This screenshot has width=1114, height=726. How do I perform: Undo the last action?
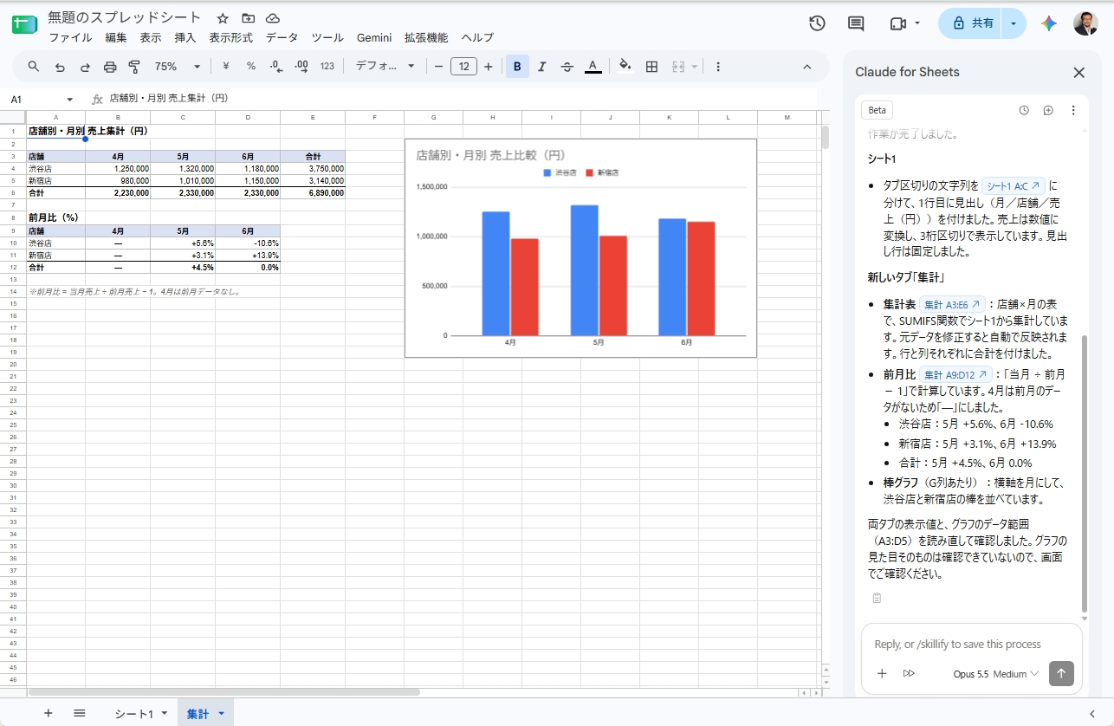(x=60, y=67)
